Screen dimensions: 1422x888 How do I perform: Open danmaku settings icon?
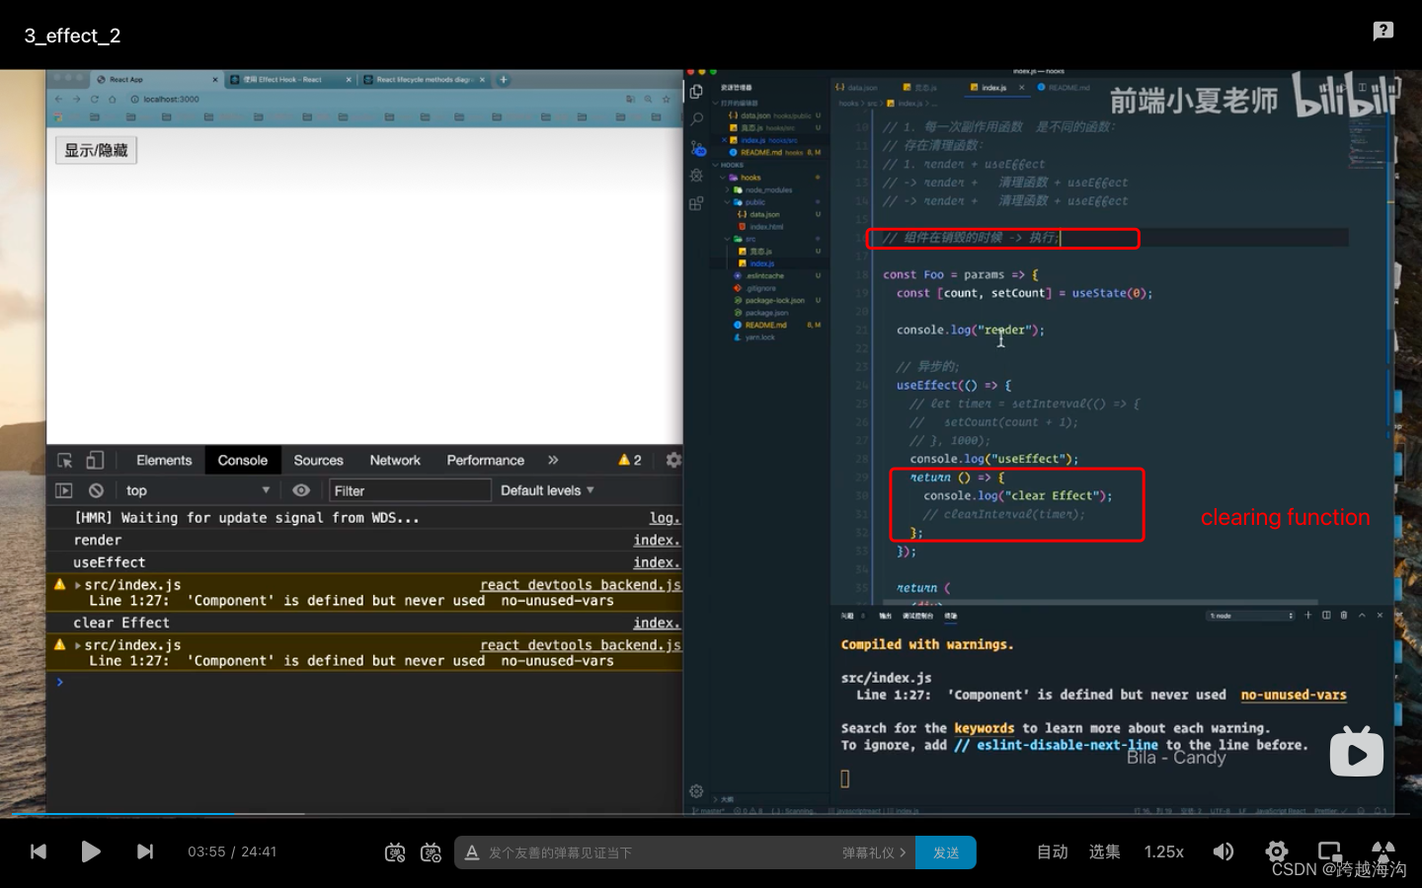[431, 852]
